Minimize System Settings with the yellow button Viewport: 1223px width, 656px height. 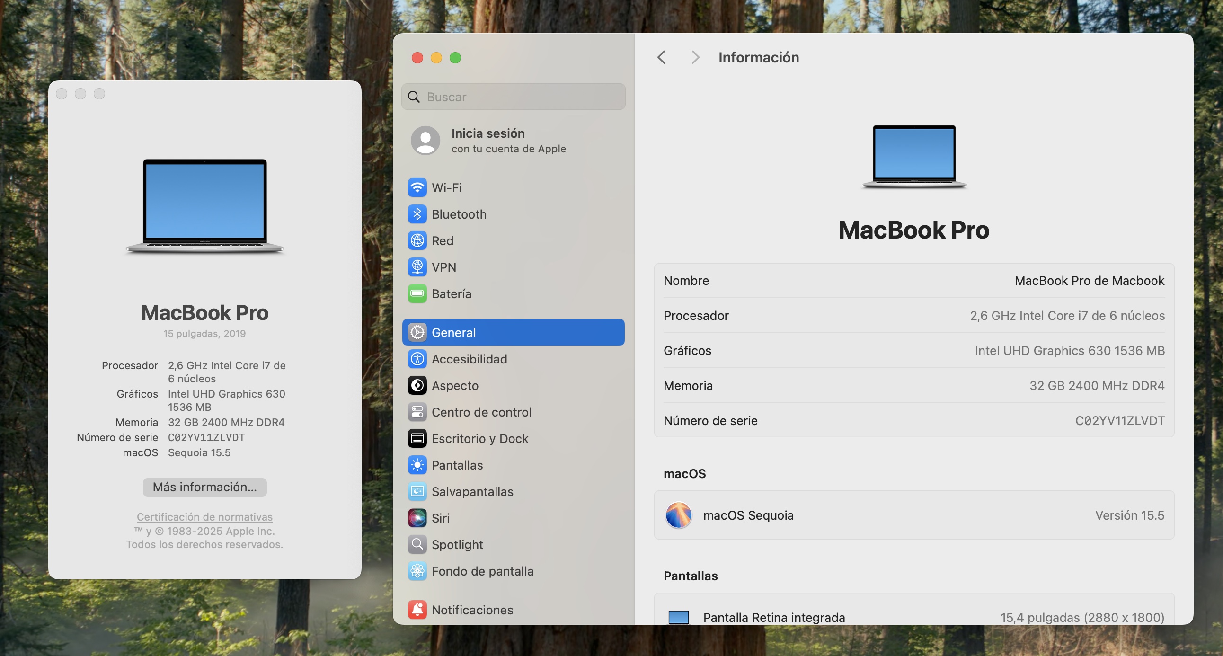[x=436, y=57]
